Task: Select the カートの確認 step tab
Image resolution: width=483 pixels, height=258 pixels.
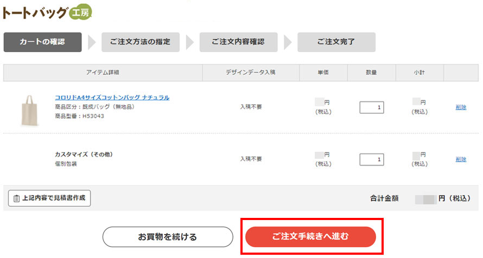Action: coord(42,42)
